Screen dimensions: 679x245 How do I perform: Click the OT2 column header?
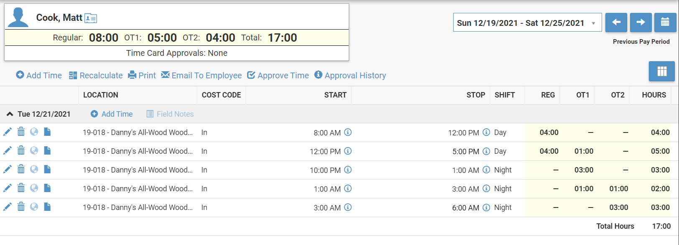tap(618, 95)
